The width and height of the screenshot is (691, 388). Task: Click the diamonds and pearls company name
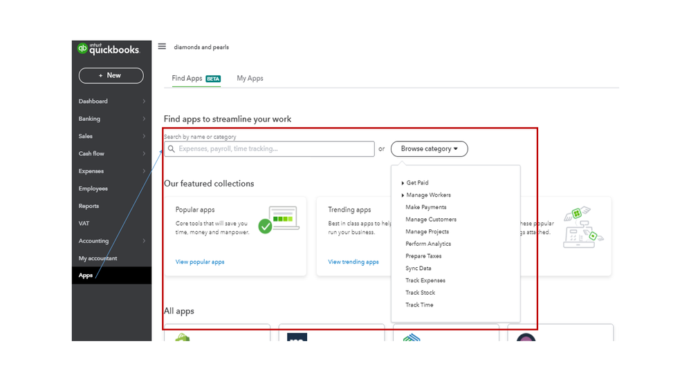pyautogui.click(x=201, y=47)
